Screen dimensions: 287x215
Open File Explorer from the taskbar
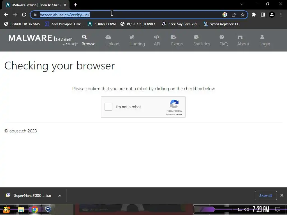coord(21,209)
